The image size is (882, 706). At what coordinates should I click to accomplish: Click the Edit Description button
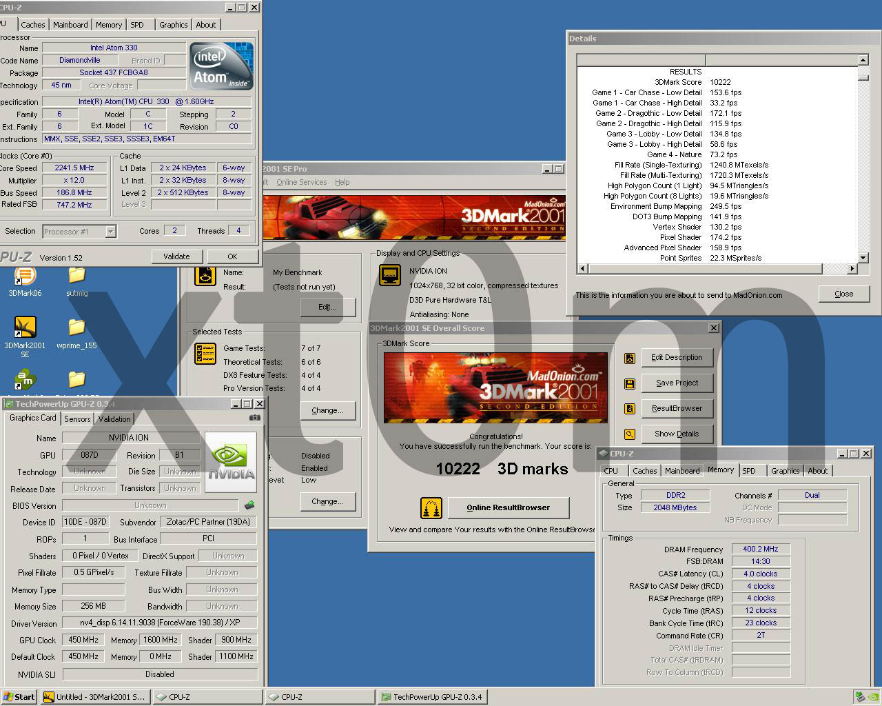coord(677,358)
